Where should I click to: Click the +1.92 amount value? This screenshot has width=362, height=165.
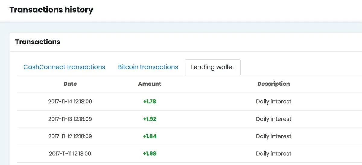tap(150, 119)
